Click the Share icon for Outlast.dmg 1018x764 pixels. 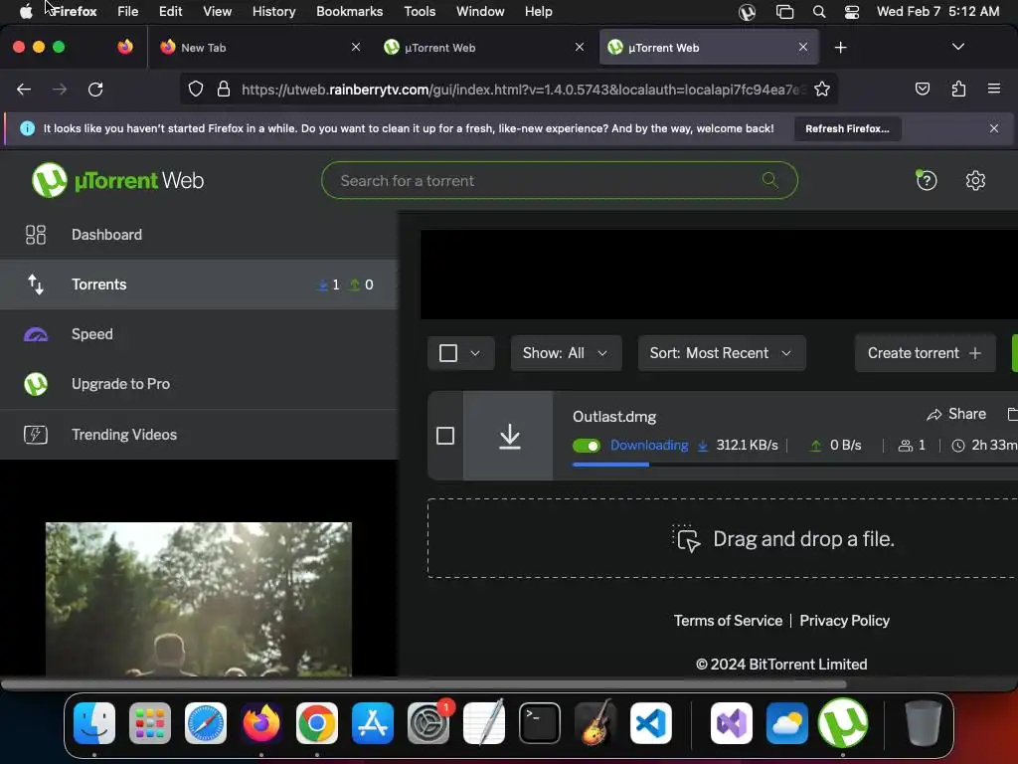pyautogui.click(x=934, y=415)
